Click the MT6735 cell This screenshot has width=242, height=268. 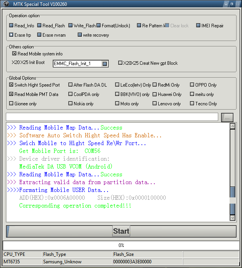click(23, 262)
